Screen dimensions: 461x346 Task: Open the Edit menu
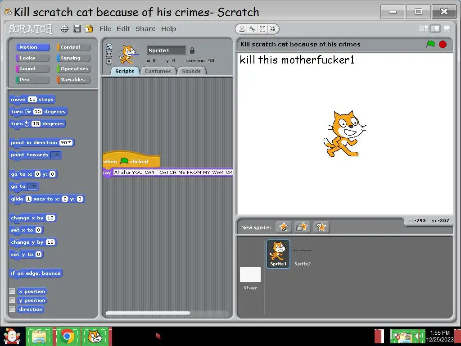[123, 29]
